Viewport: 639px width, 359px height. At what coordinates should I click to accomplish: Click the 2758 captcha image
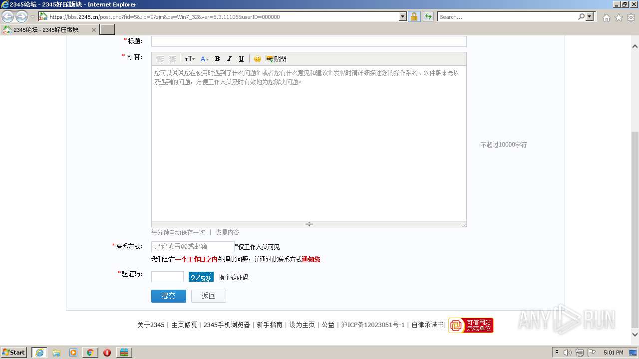click(201, 277)
